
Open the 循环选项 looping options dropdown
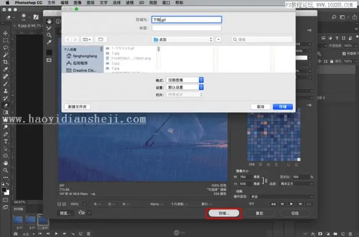click(x=282, y=196)
